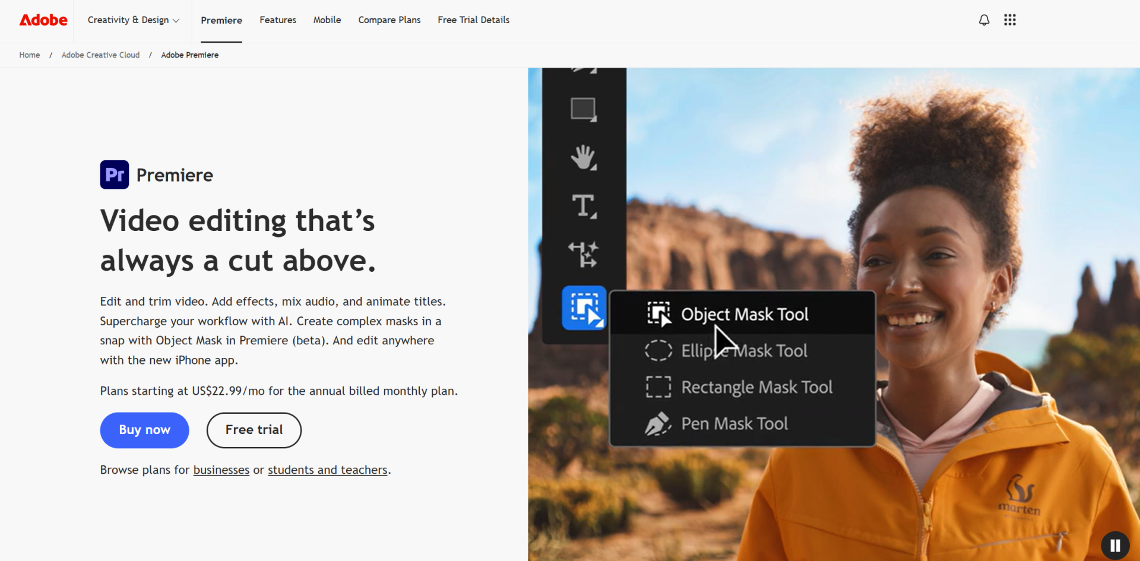The width and height of the screenshot is (1140, 561).
Task: Click the highlighted Object Mask tool button
Action: point(584,308)
